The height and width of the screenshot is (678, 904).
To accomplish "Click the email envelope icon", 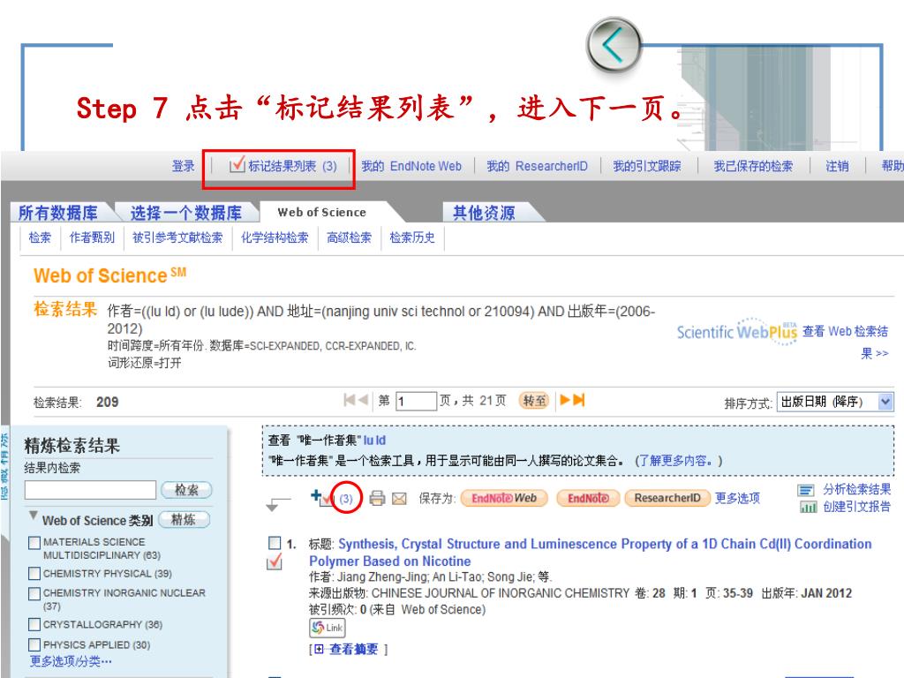I will (x=399, y=499).
